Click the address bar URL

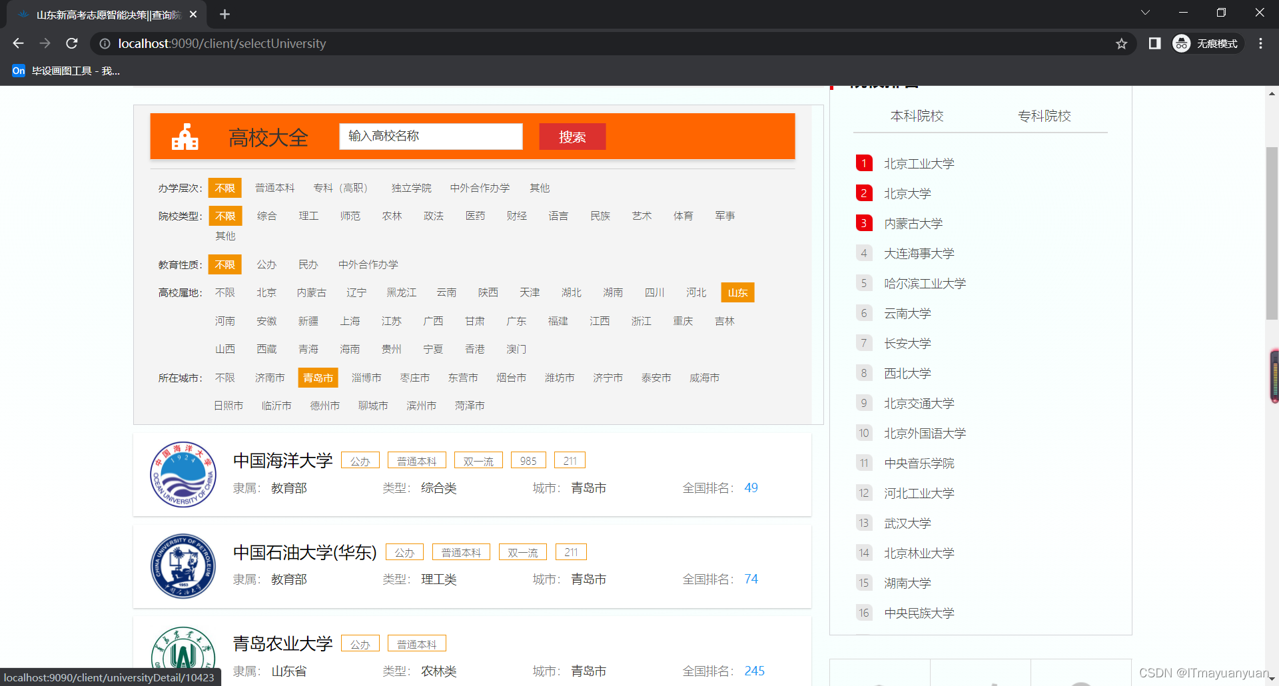(222, 43)
